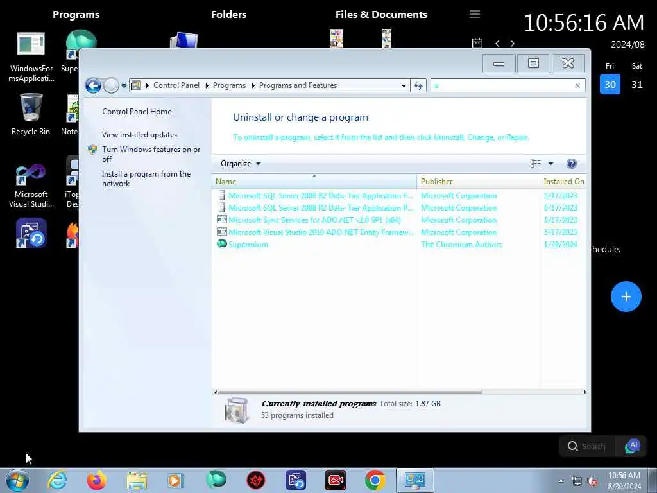Screen dimensions: 657x493
Task: Select Microsoft Visual Studio 2010 ADO.NET Entity entry
Action: 400,232
